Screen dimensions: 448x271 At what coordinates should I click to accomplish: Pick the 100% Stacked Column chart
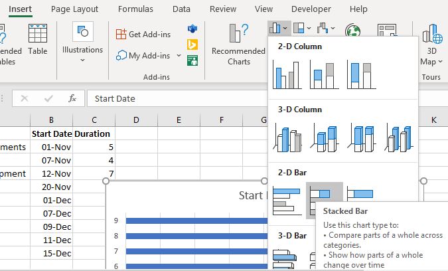click(361, 74)
